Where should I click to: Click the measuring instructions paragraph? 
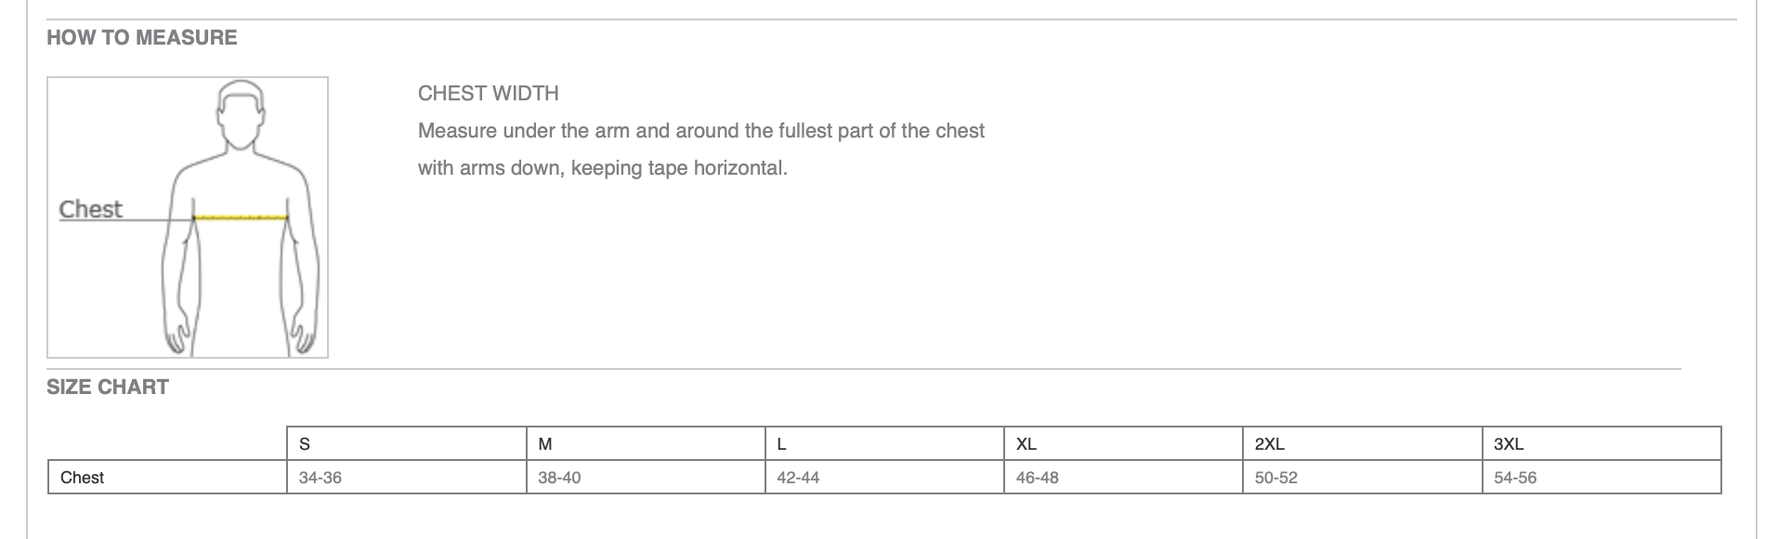click(x=701, y=150)
